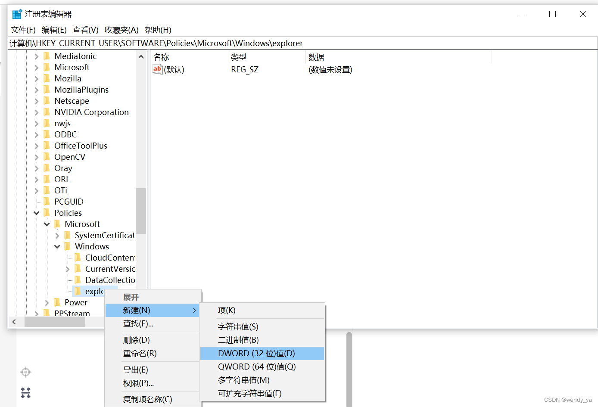This screenshot has height=407, width=598.
Task: Click the registry path address bar
Action: pos(302,43)
